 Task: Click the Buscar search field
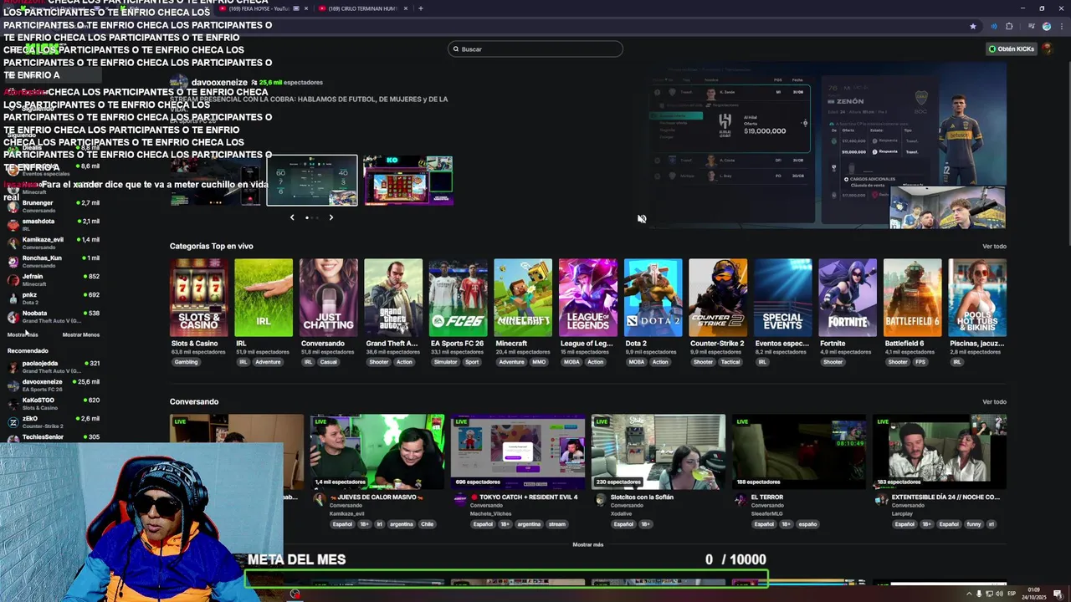(x=535, y=48)
